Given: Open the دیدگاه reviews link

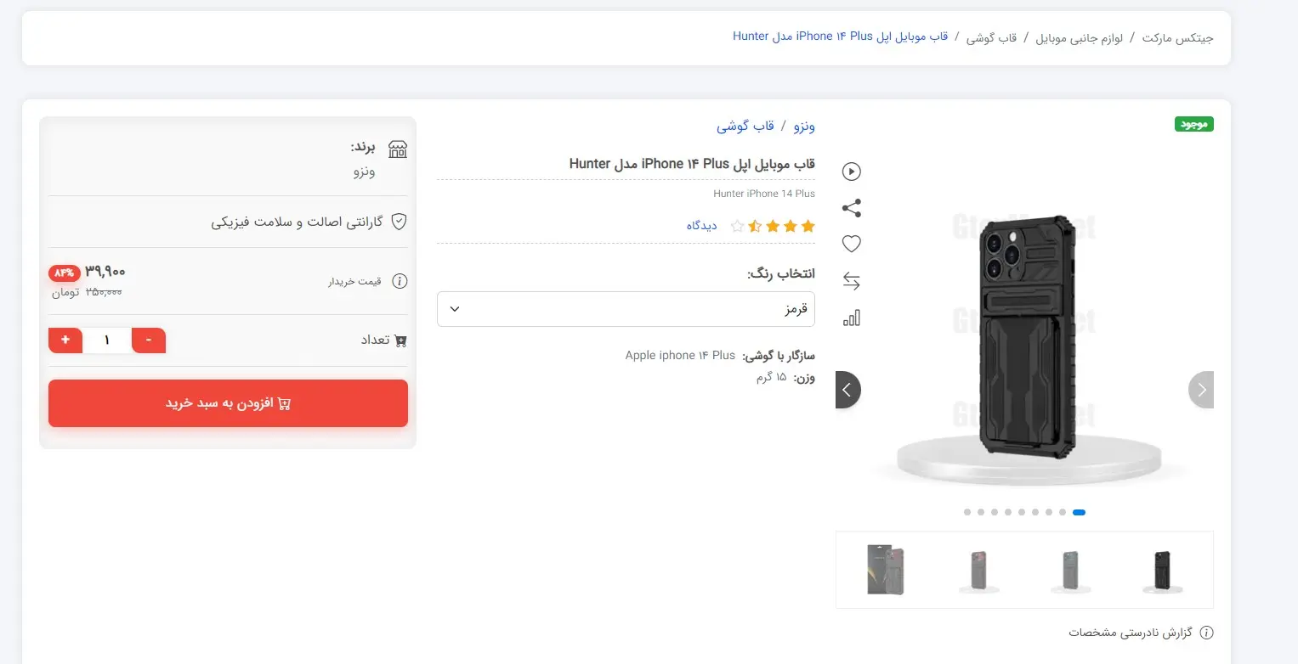Looking at the screenshot, I should pyautogui.click(x=701, y=226).
